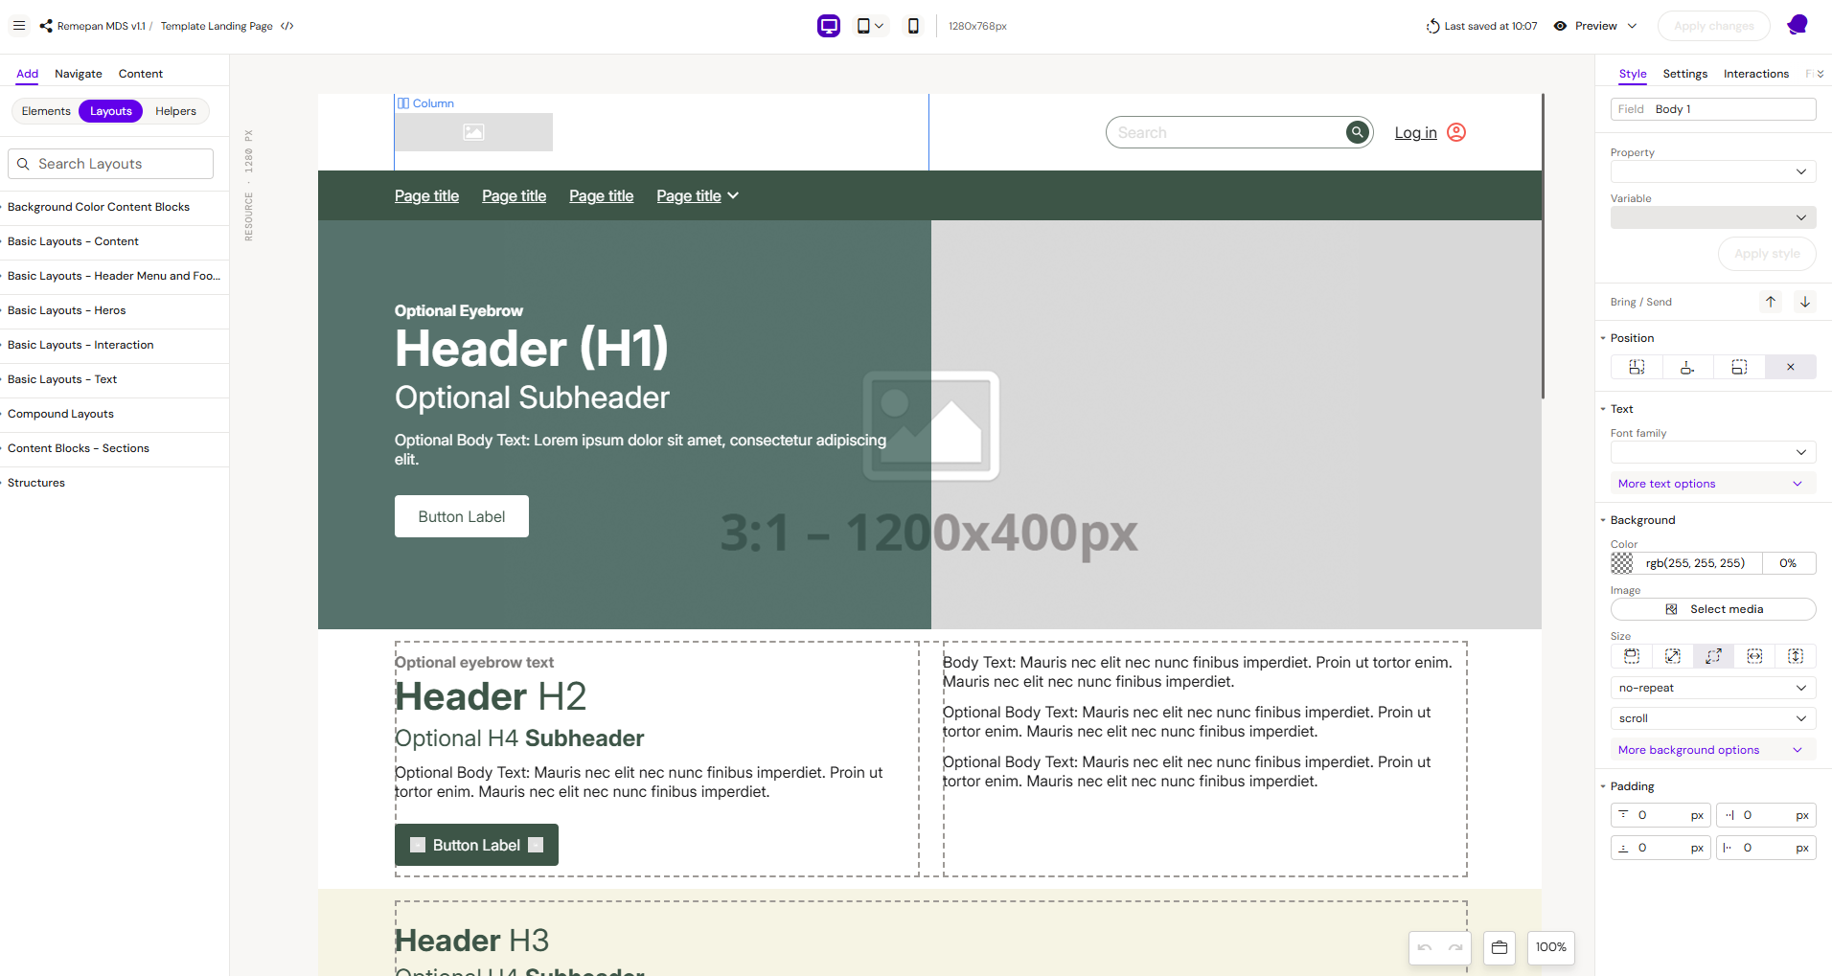1832x976 pixels.
Task: Open the code view icon beside Template Landing Page
Action: coord(287,26)
